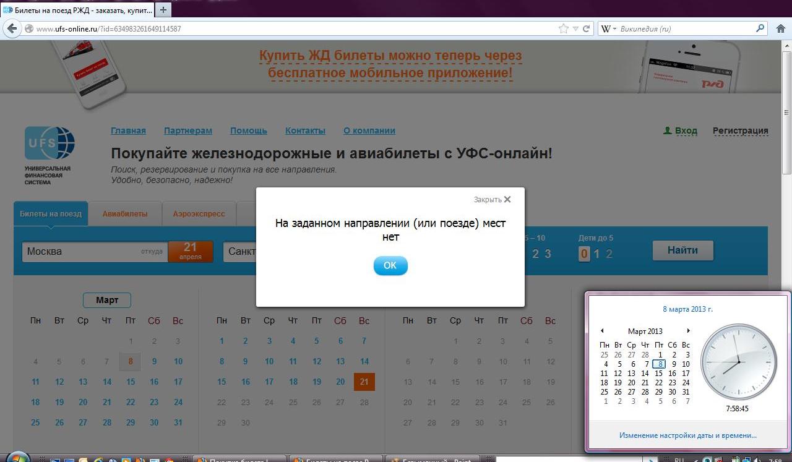Open the browser home page icon
Image resolution: width=792 pixels, height=462 pixels.
point(780,28)
